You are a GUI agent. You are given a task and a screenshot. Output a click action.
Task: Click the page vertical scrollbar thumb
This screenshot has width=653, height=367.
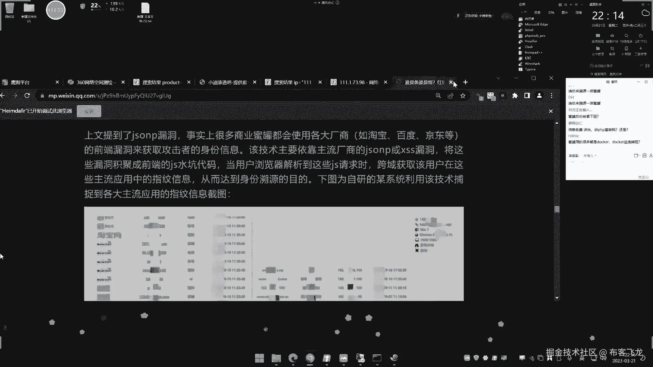[557, 209]
